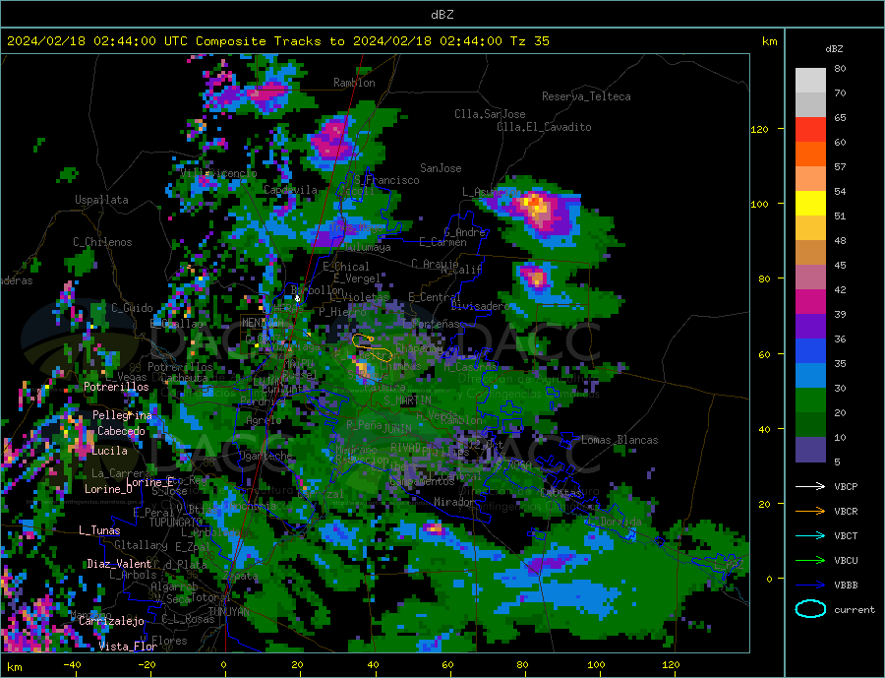This screenshot has height=678, width=885.
Task: Click the Reserva_Telteca place label
Action: click(x=586, y=96)
